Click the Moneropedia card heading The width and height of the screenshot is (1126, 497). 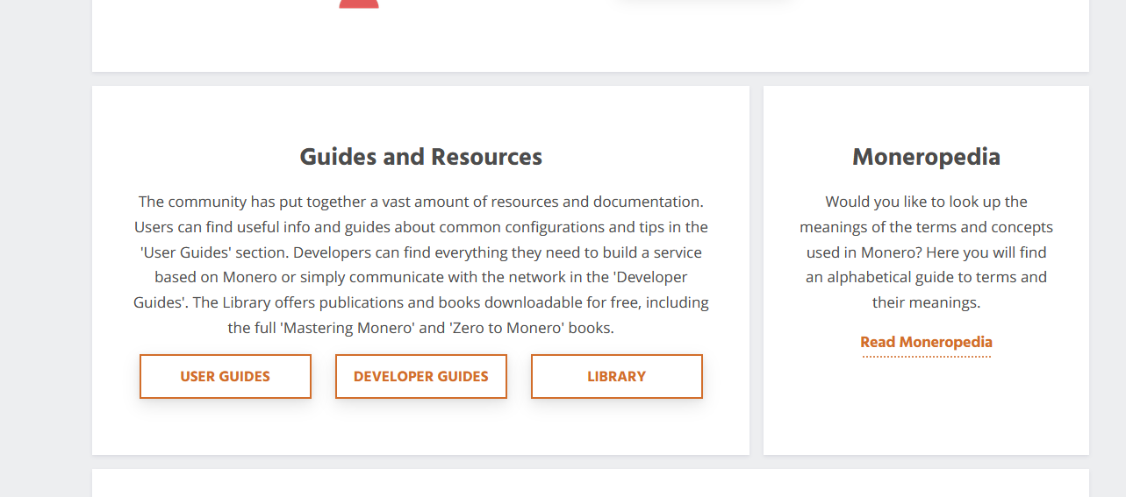tap(926, 157)
